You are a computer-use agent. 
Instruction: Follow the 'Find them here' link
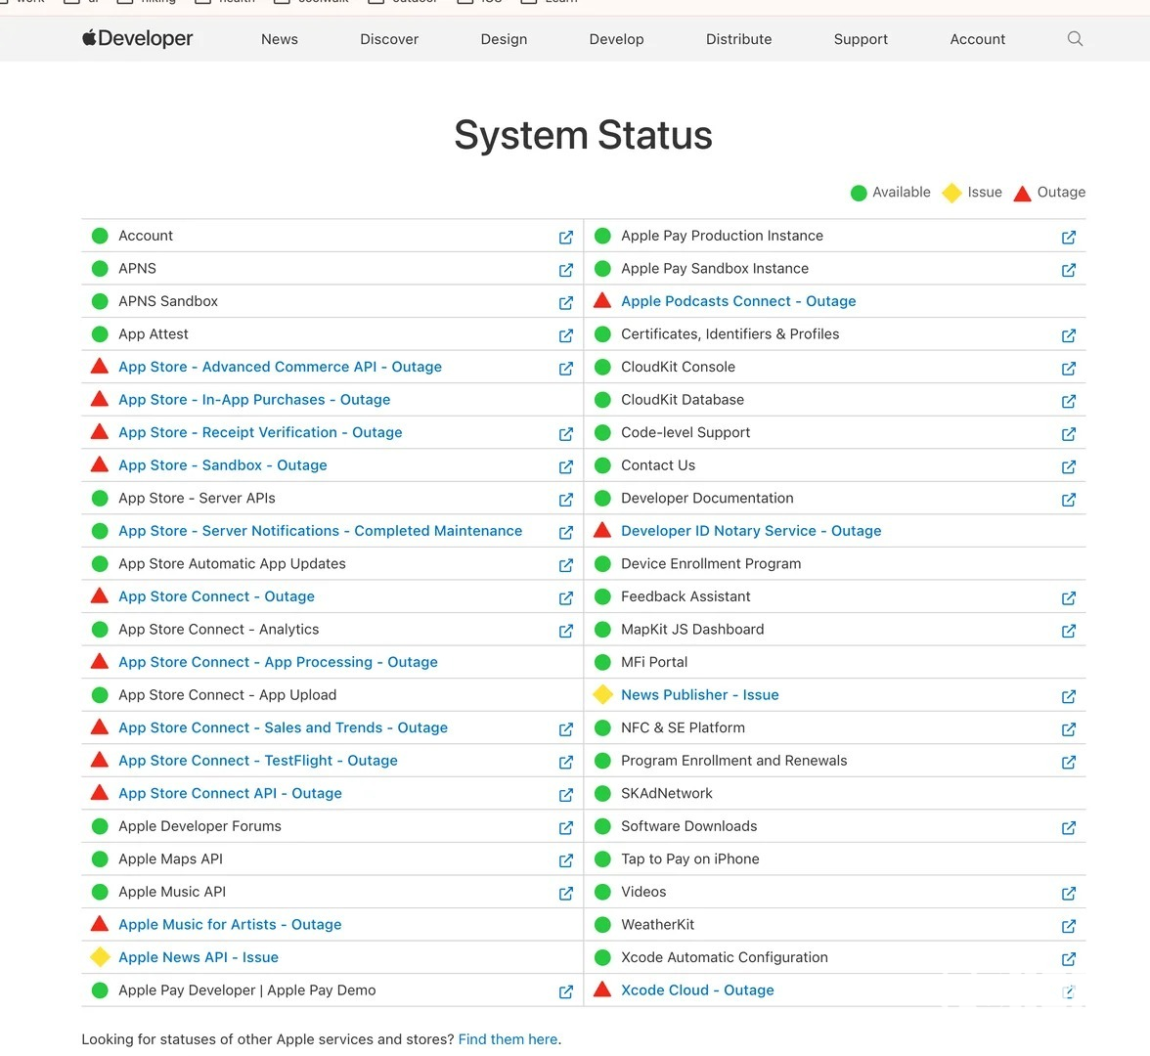click(508, 1039)
